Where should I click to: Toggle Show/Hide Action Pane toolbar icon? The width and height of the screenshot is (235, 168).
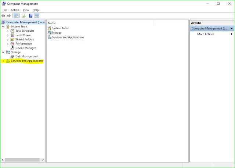click(x=37, y=16)
